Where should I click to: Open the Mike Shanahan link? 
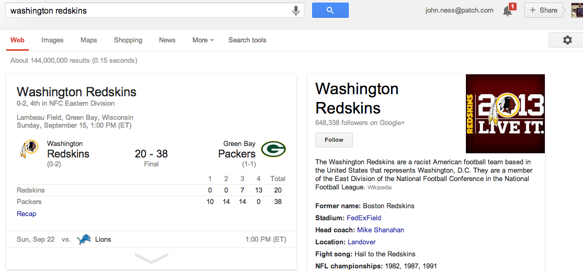380,230
